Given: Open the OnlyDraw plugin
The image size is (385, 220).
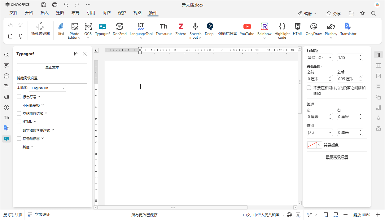Looking at the screenshot, I should click(313, 29).
